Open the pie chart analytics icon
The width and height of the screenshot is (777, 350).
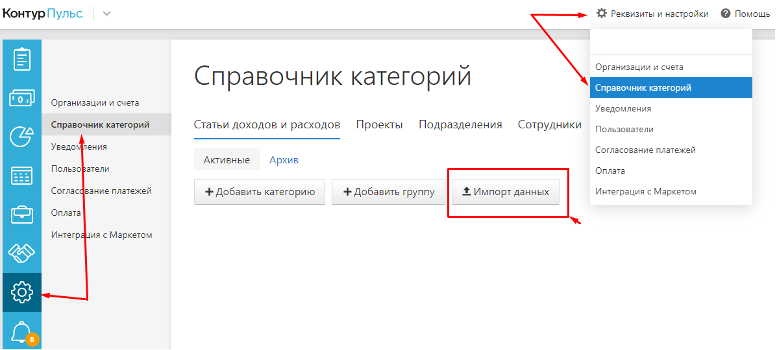(22, 137)
